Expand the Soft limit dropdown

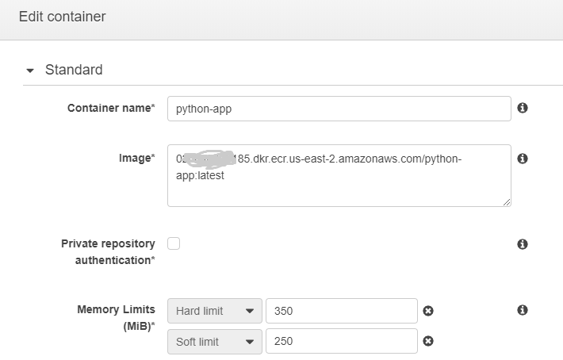214,341
